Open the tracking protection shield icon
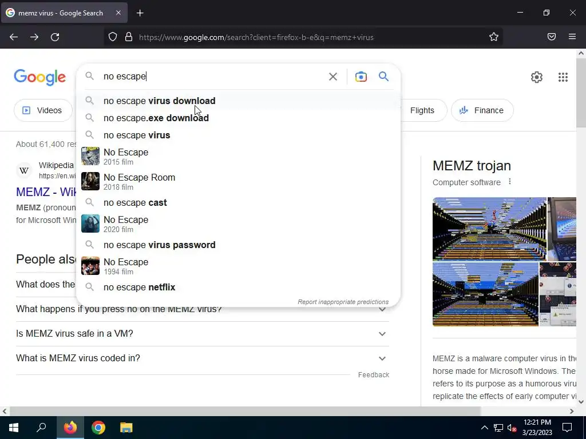The width and height of the screenshot is (586, 439). tap(113, 37)
